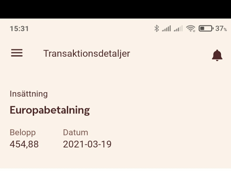The width and height of the screenshot is (231, 190).
Task: Tap the 37% battery percentage
Action: 221,28
